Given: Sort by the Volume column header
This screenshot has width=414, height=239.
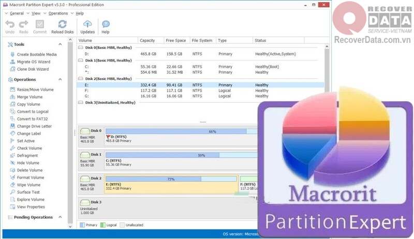Looking at the screenshot, I should [x=108, y=40].
